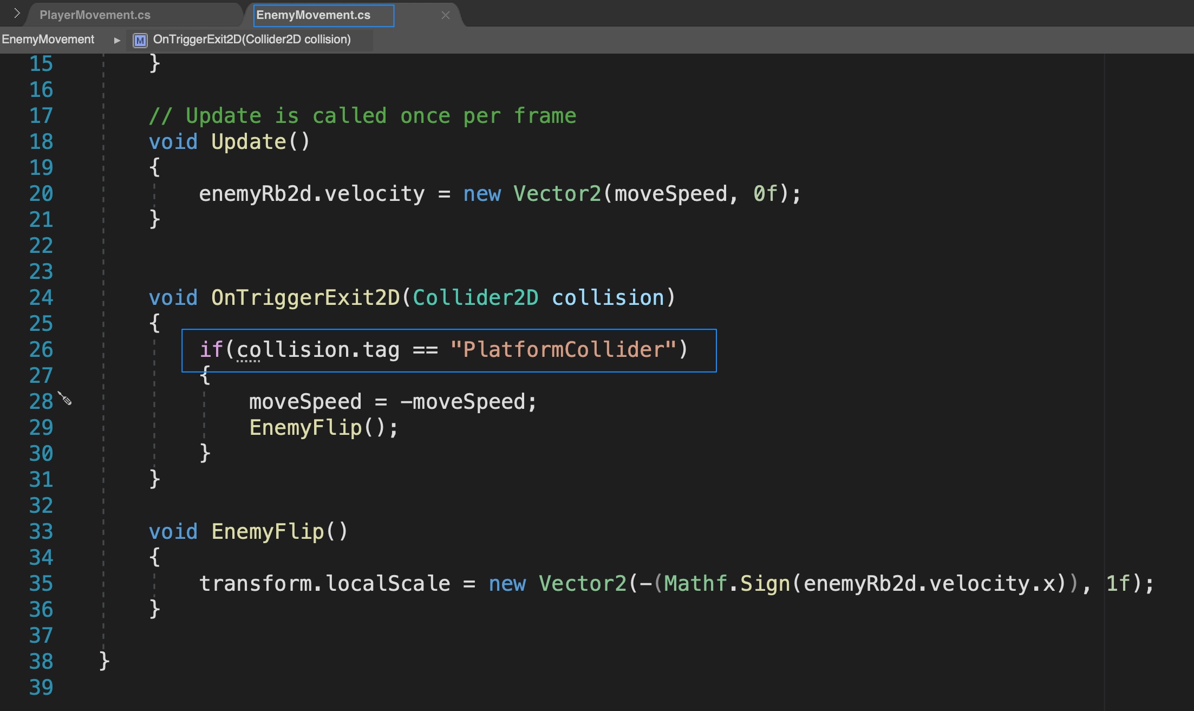
Task: Select the EnemyMovement.cs tab
Action: (314, 15)
